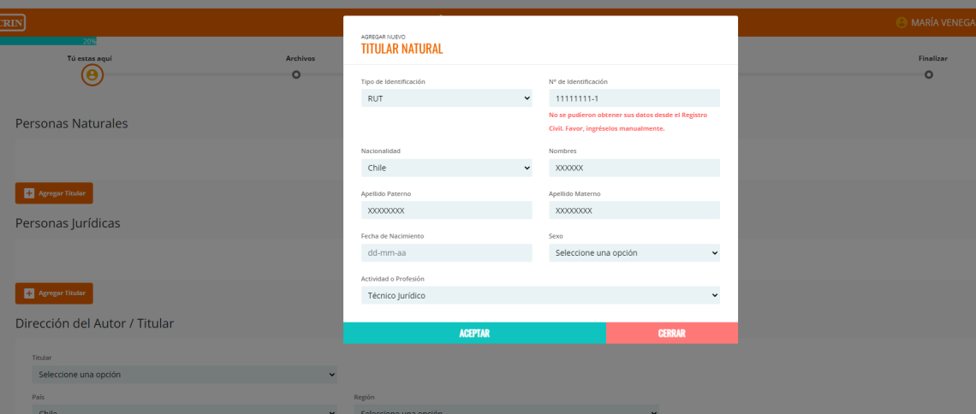This screenshot has height=414, width=976.
Task: Click the plus icon in Personas Naturales Agregar Titular
Action: tap(28, 193)
